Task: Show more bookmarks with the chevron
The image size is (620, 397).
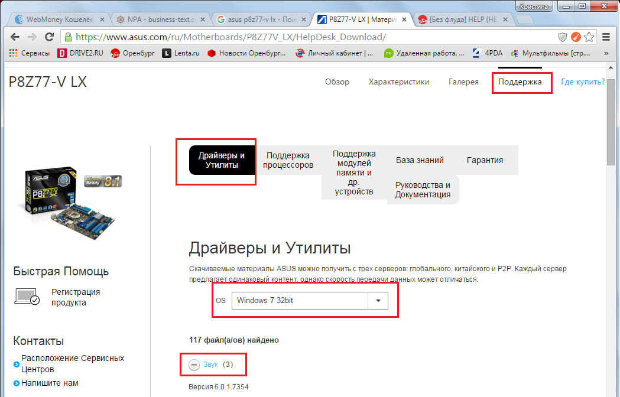Action: 606,53
